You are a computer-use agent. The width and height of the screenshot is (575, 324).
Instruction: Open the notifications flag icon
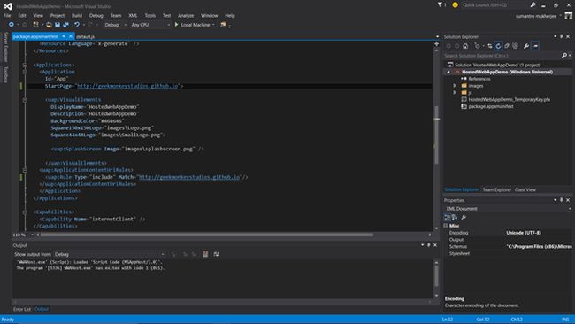(440, 4)
